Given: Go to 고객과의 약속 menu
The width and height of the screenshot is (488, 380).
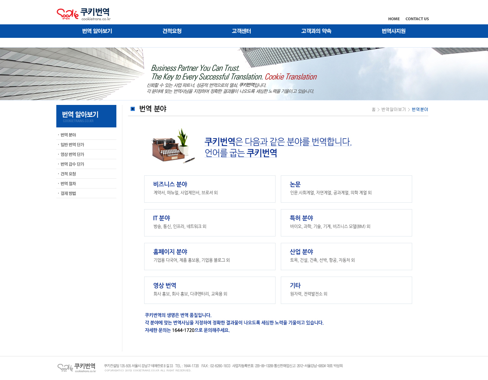Looking at the screenshot, I should click(316, 31).
